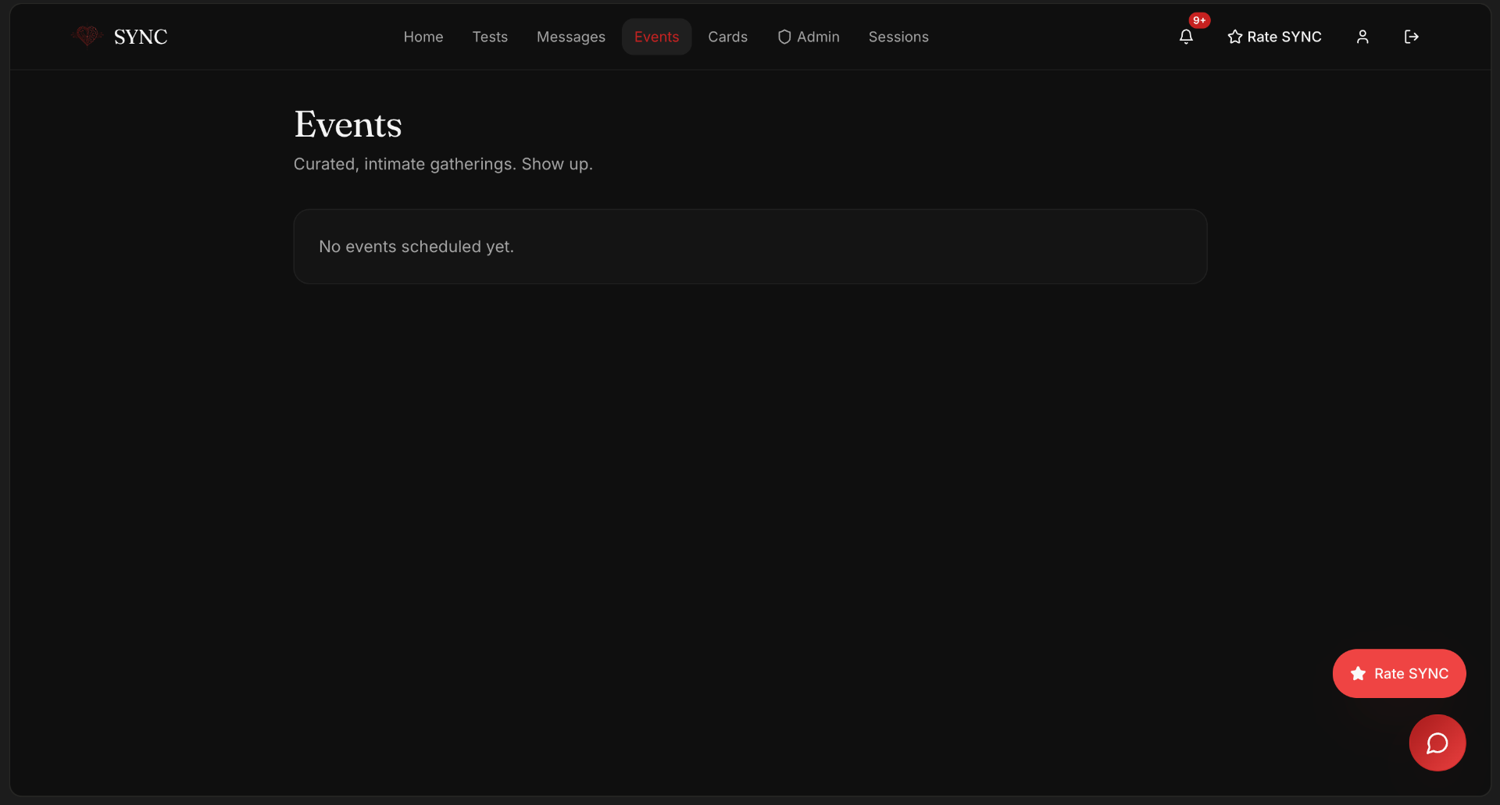Open the user profile icon
This screenshot has height=805, width=1500.
[x=1362, y=37]
